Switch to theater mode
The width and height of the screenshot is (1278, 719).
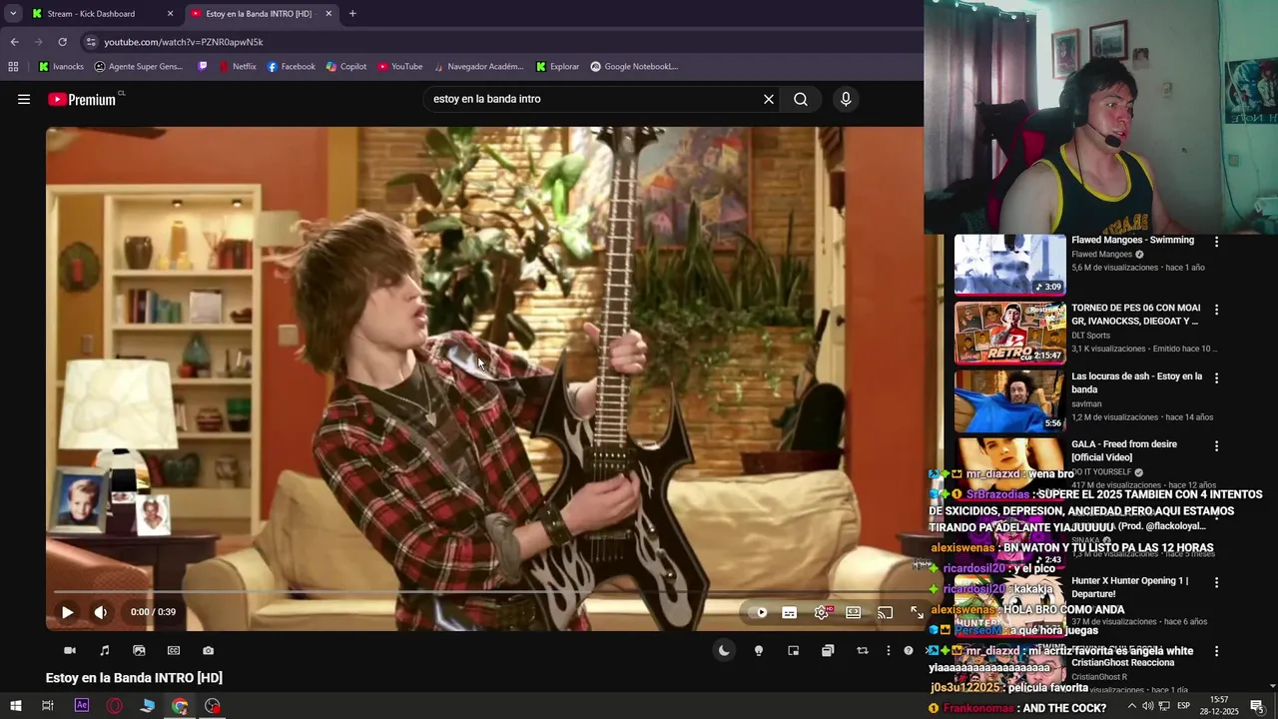point(854,612)
